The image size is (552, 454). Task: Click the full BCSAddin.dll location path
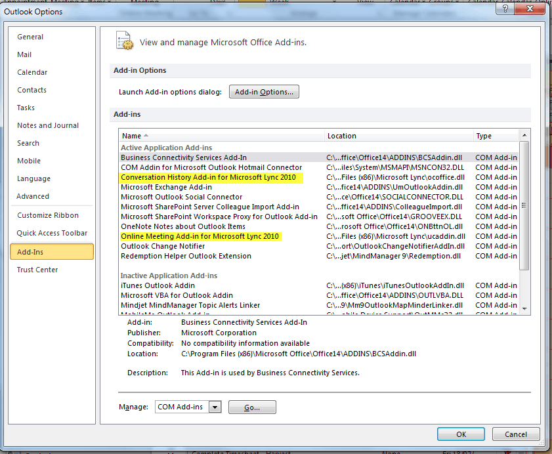299,354
